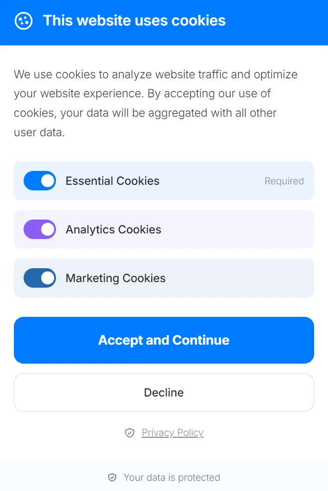Turn off the Marketing Cookies switch
This screenshot has width=328, height=491.
point(40,278)
